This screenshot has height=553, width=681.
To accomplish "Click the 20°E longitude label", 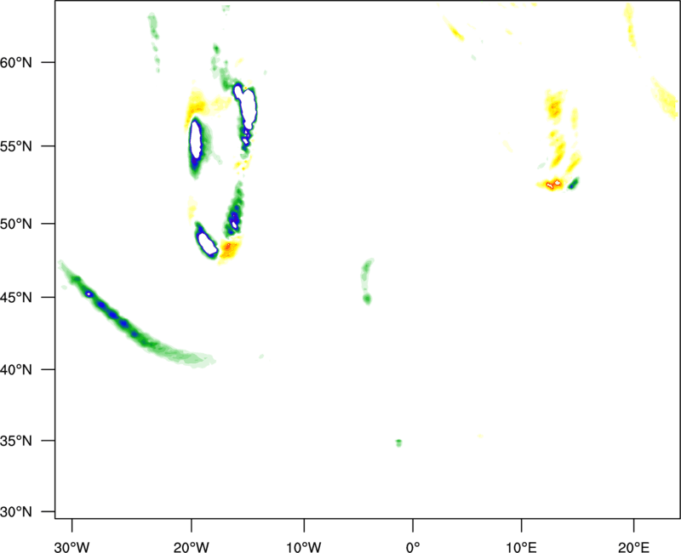I will pyautogui.click(x=633, y=547).
